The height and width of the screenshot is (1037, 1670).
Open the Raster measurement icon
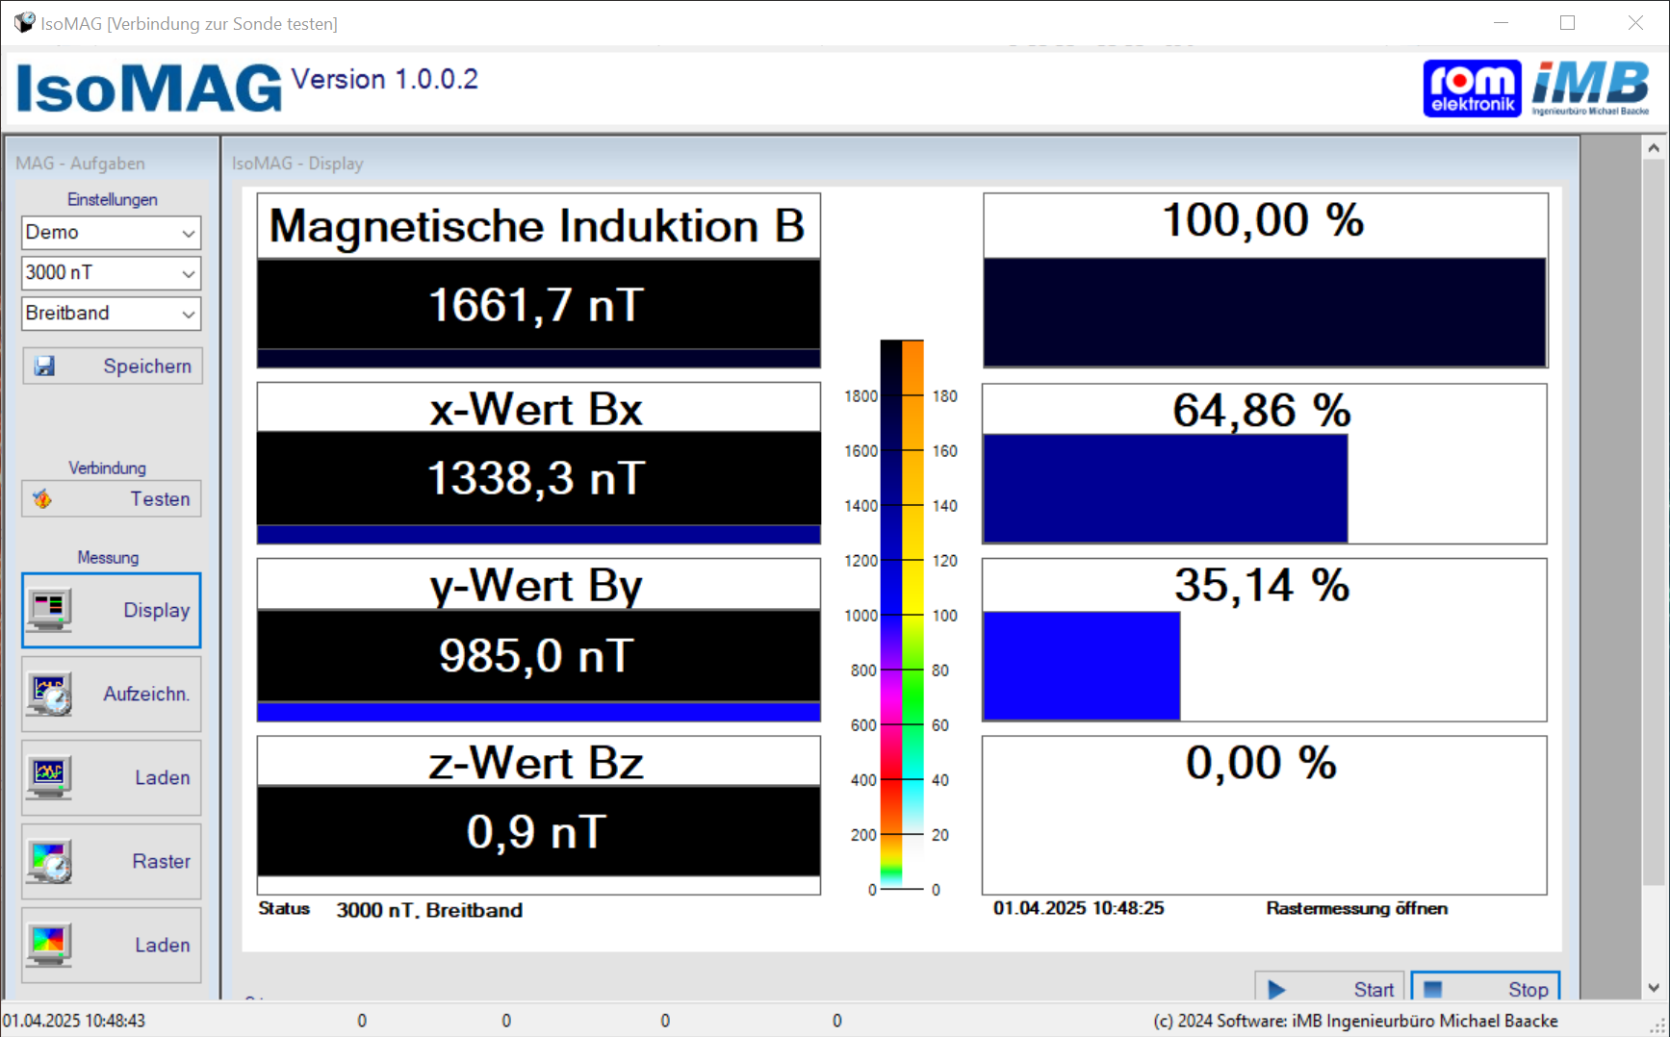(x=49, y=862)
